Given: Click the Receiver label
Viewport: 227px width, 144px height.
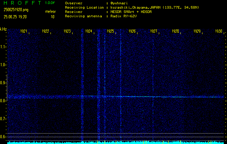Looking at the screenshot, I should click(x=74, y=12).
